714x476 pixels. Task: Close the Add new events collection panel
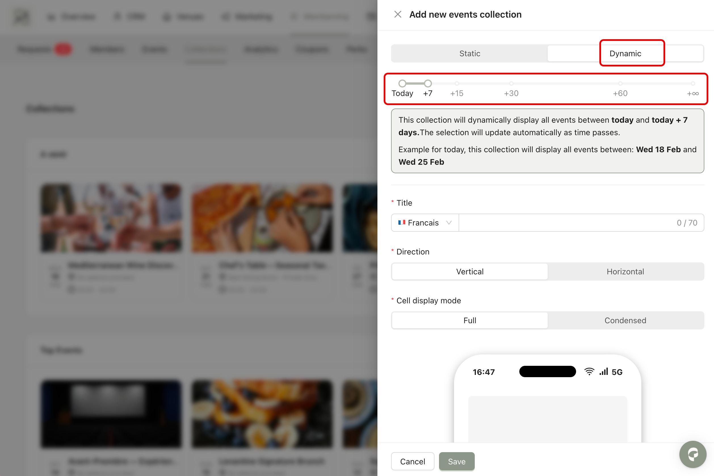pyautogui.click(x=398, y=14)
